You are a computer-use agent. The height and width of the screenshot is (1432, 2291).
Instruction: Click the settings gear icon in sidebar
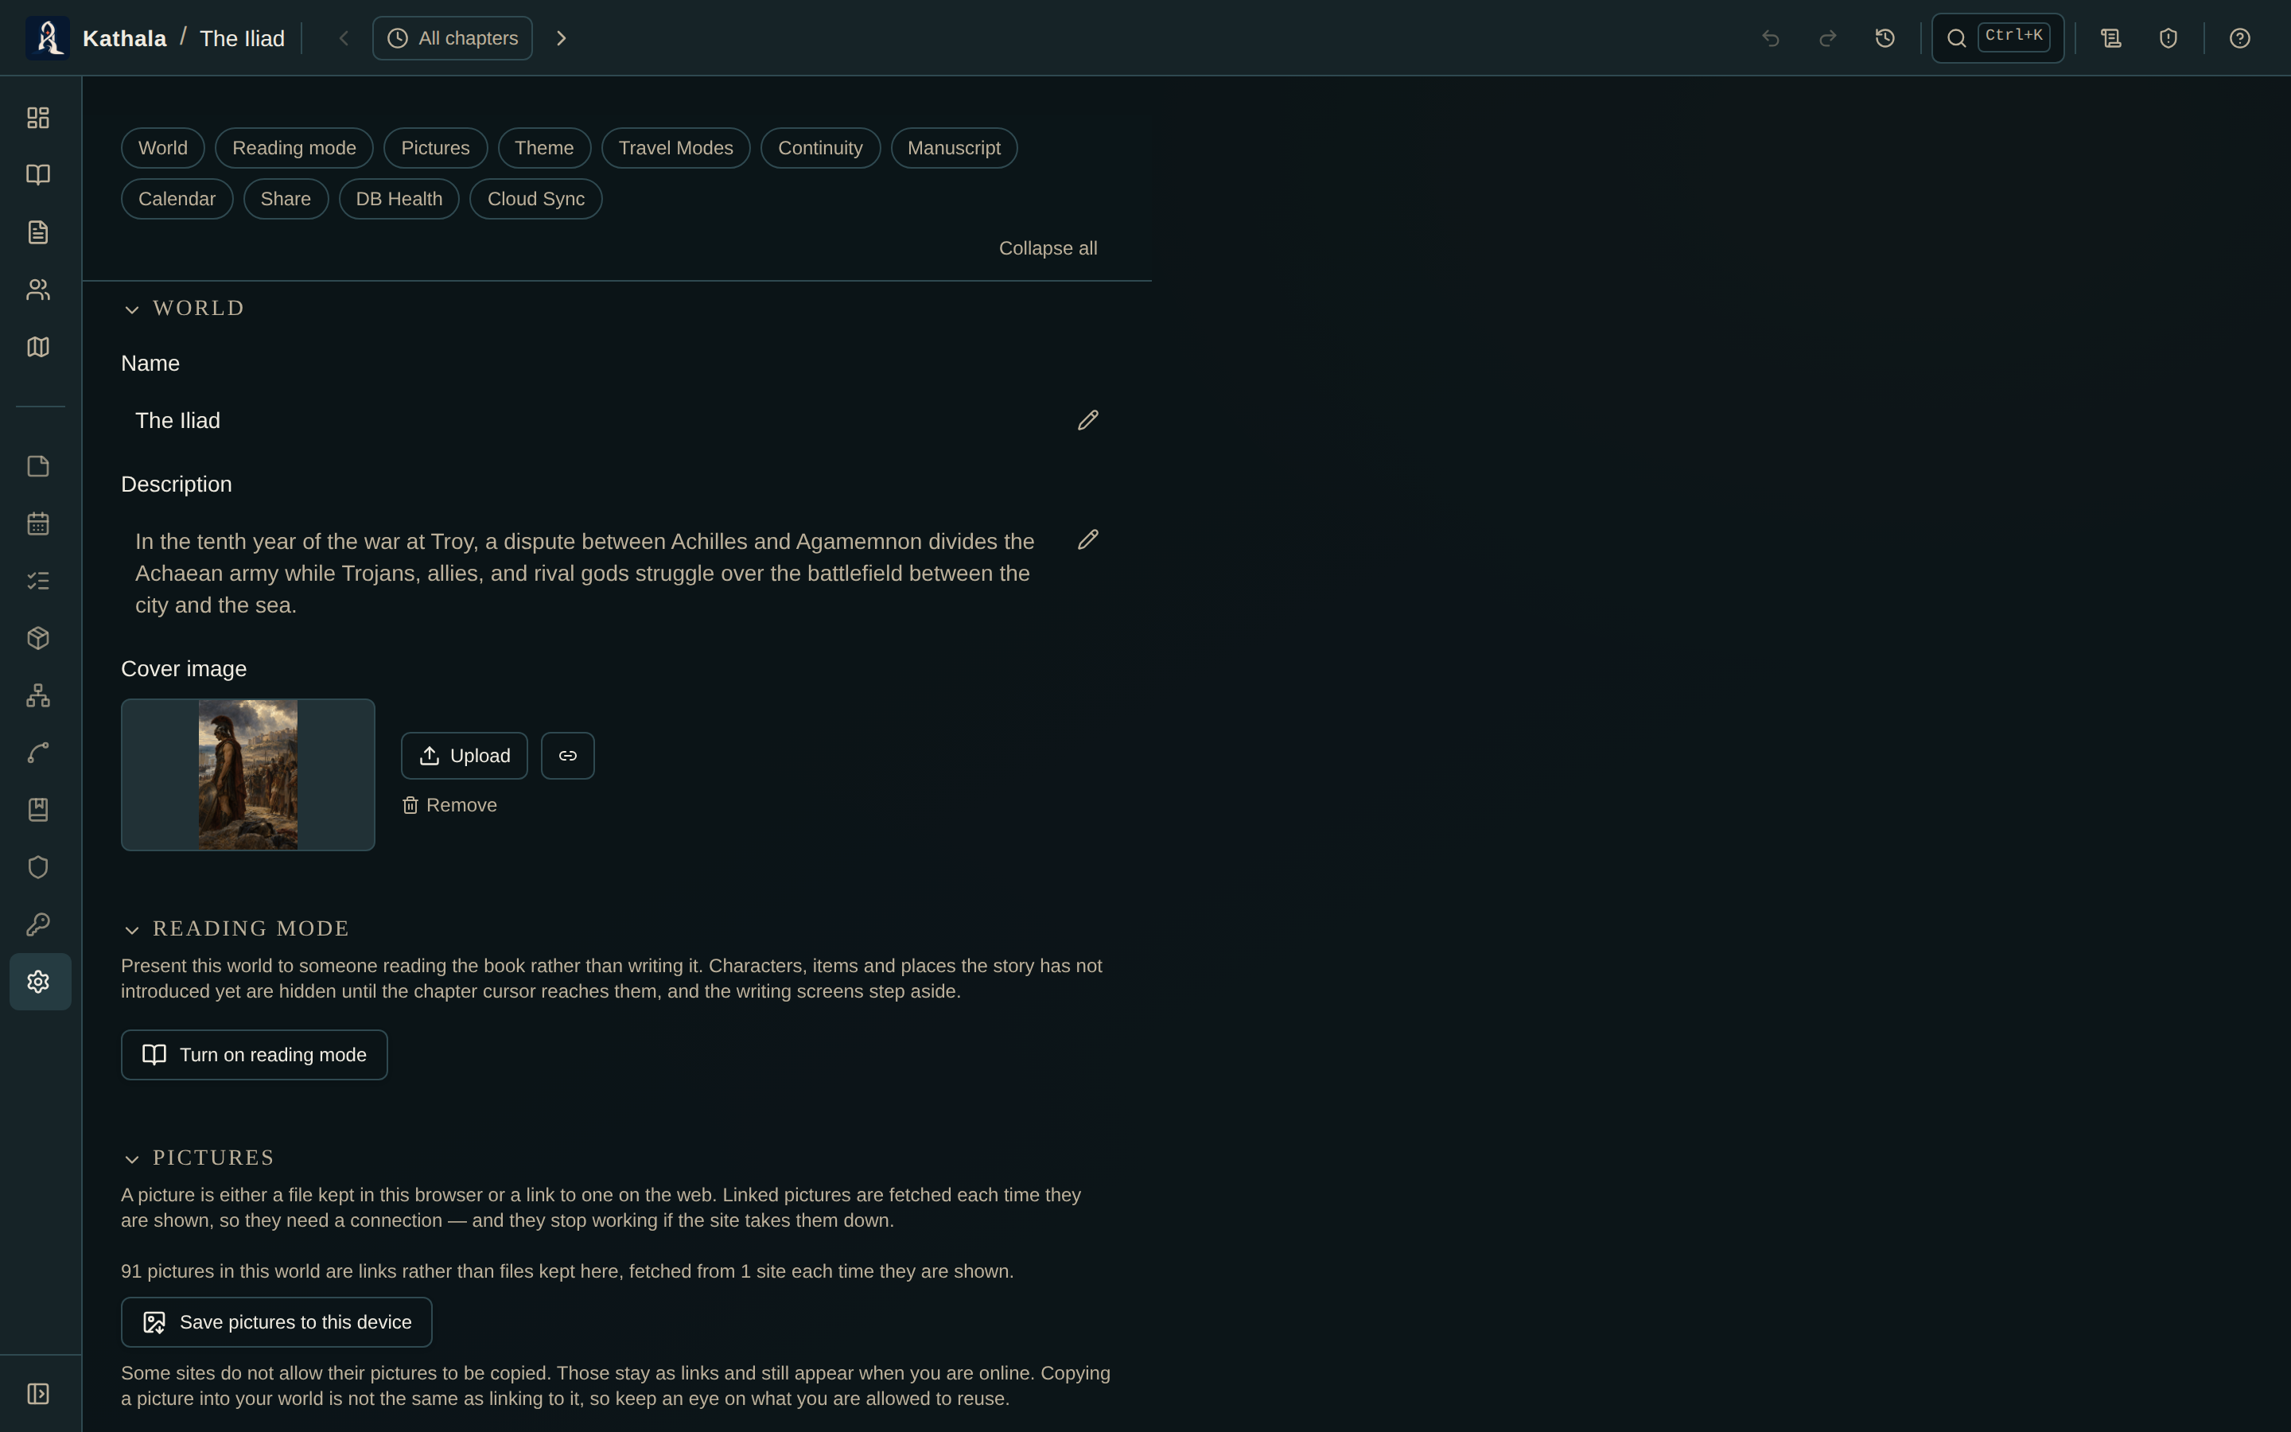(x=40, y=981)
